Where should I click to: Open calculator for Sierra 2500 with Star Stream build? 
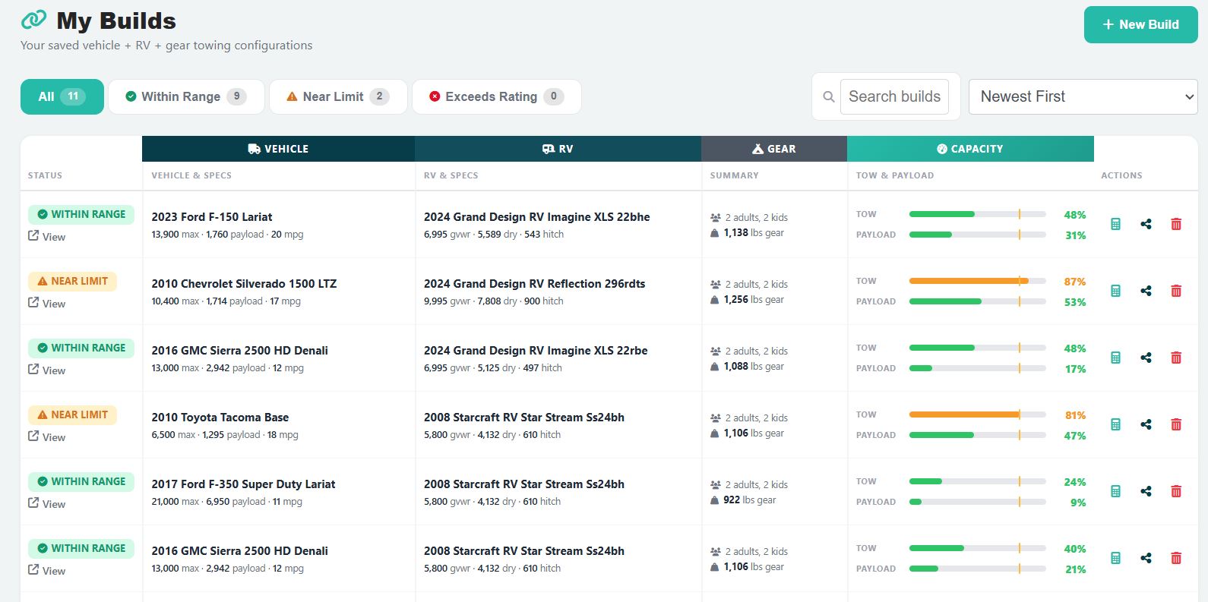pyautogui.click(x=1115, y=558)
